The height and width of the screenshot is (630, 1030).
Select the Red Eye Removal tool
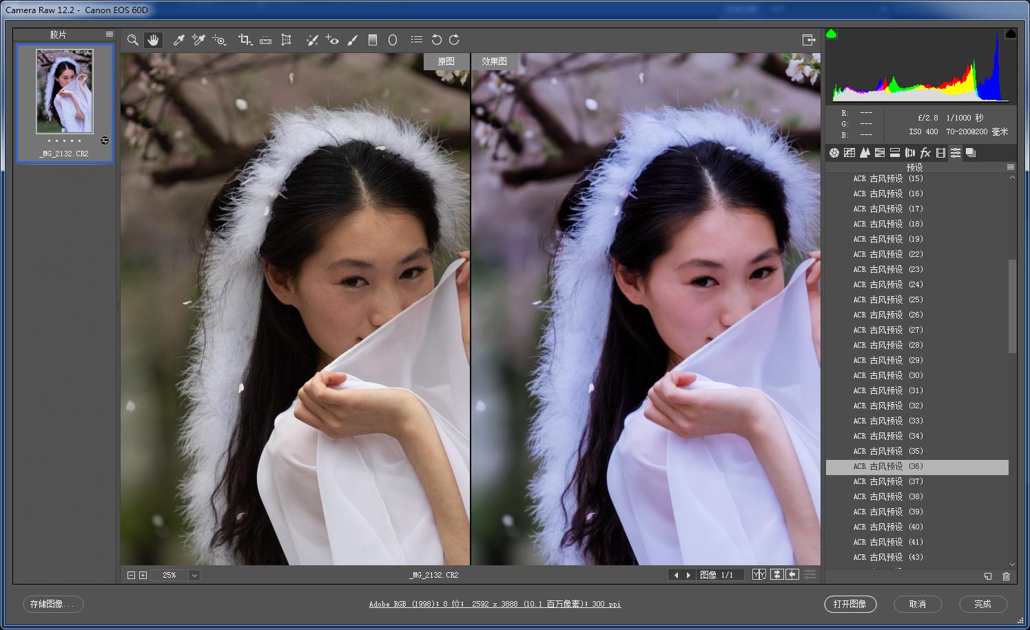pos(332,40)
